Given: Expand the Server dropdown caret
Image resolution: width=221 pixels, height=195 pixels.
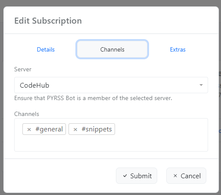Looking at the screenshot, I should [201, 85].
